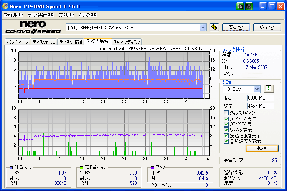Toggle ジッタを表示 checkbox

point(226,130)
